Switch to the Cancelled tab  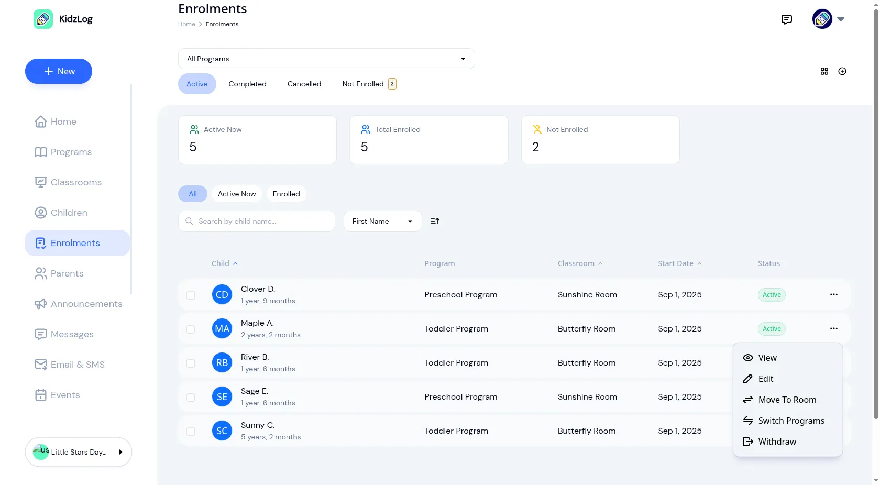coord(304,84)
